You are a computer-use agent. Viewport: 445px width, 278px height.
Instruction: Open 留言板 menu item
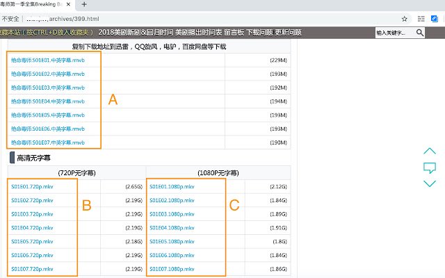tap(234, 33)
